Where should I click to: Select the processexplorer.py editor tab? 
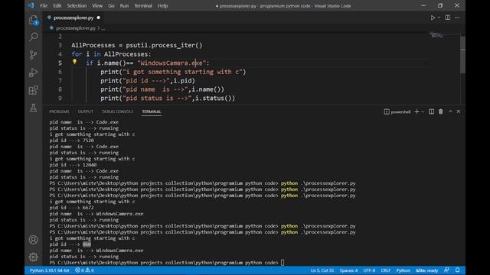pyautogui.click(x=73, y=18)
